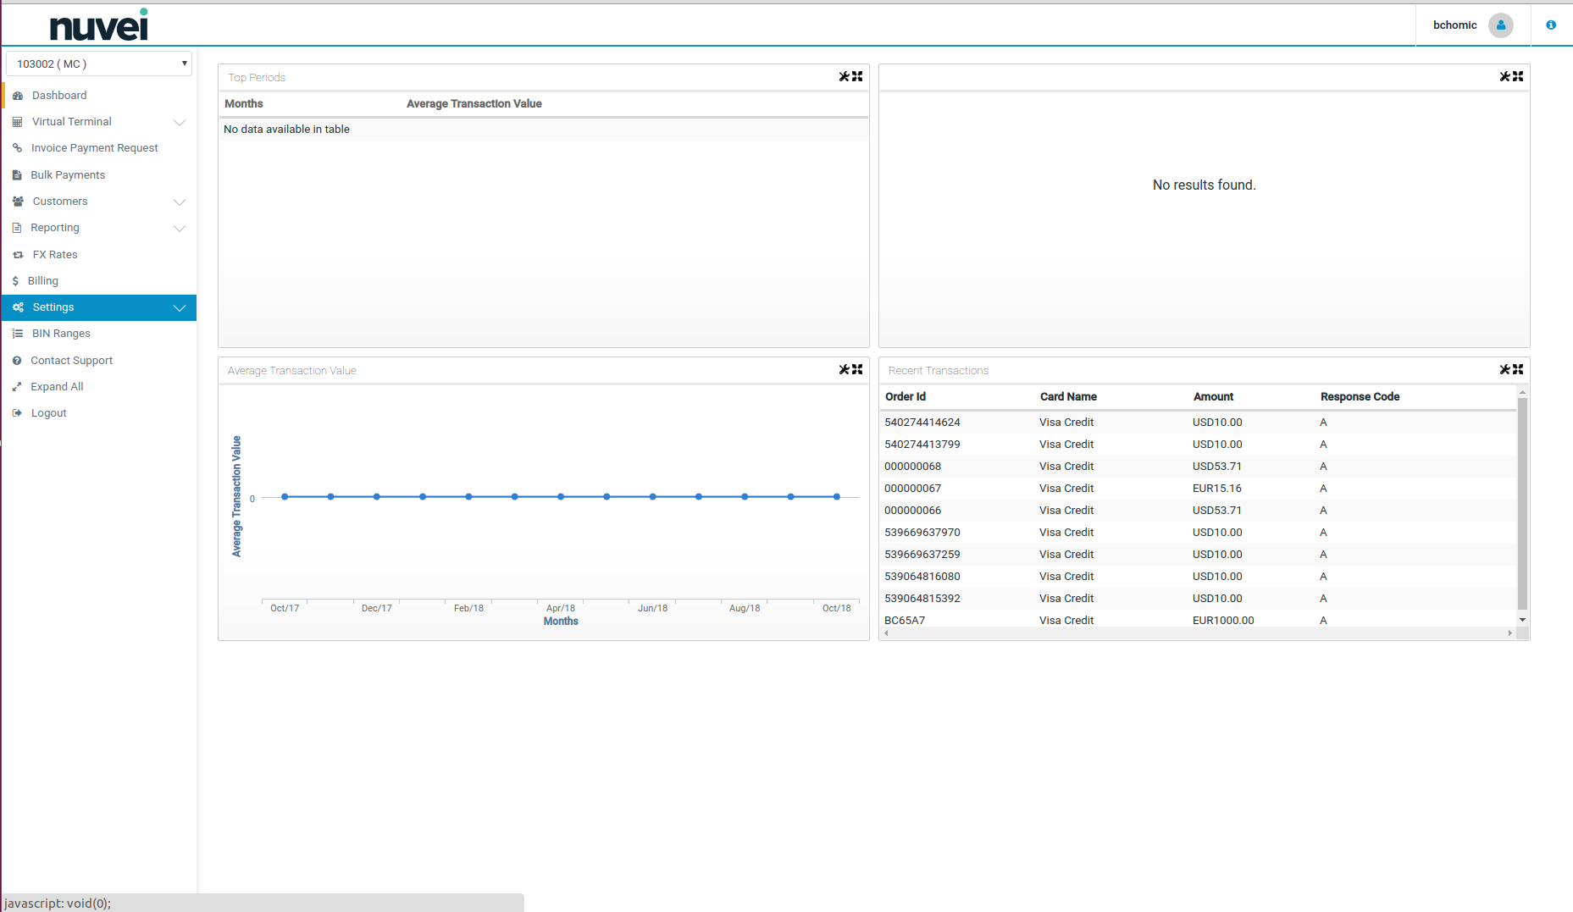The height and width of the screenshot is (912, 1573).
Task: Open Average Transaction Value chart wrench settings
Action: click(x=844, y=369)
